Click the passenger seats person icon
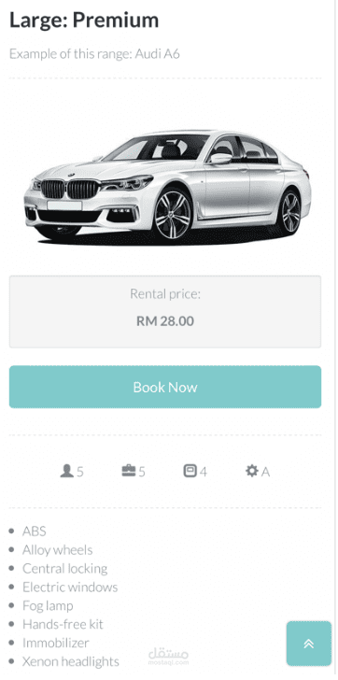338x680 pixels. [66, 471]
